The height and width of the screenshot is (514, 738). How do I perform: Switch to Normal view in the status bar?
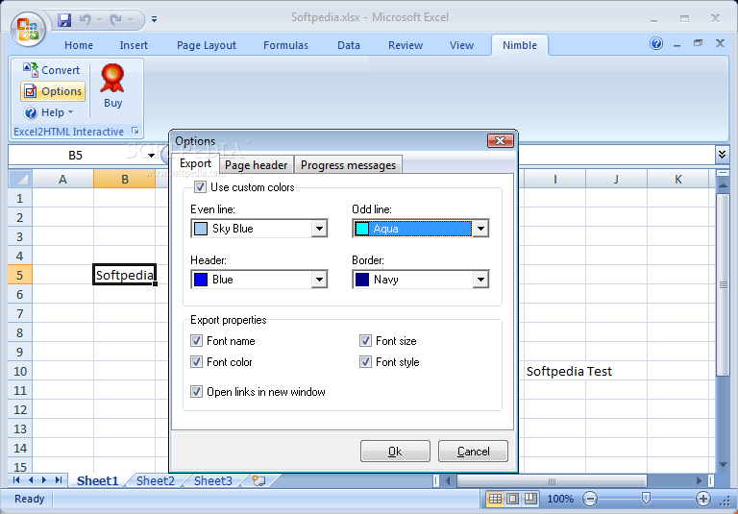(495, 499)
